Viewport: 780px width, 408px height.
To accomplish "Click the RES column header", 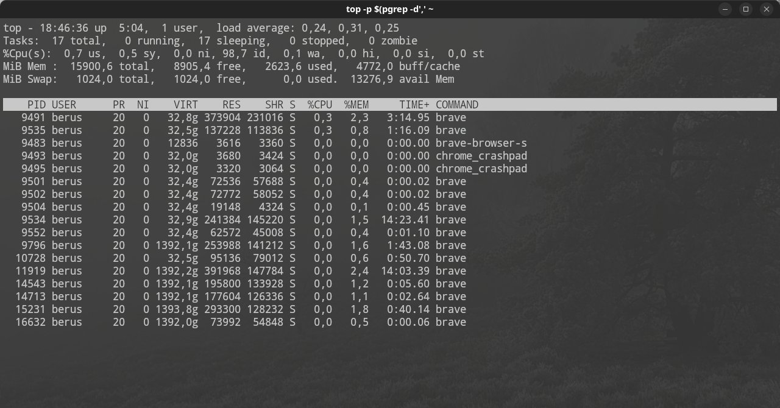I will [232, 105].
